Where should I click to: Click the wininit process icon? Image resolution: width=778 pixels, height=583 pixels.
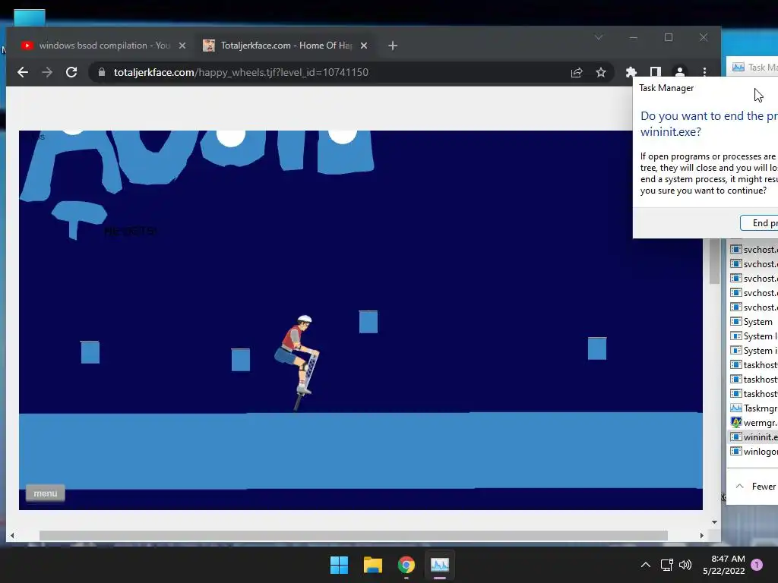point(735,436)
